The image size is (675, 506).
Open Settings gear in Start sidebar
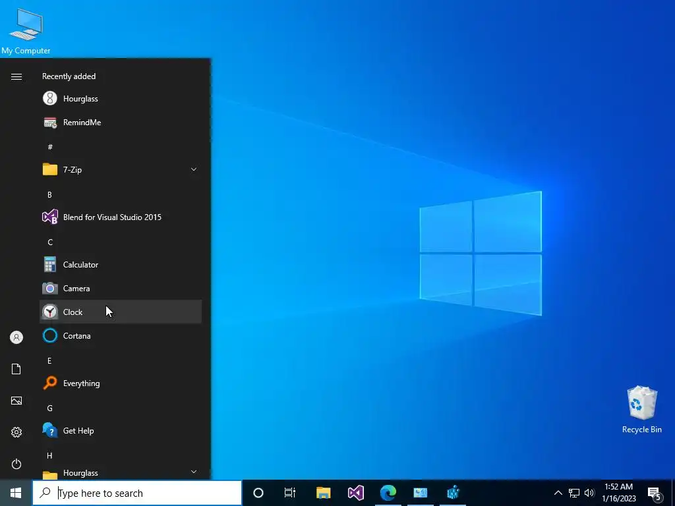pyautogui.click(x=16, y=432)
